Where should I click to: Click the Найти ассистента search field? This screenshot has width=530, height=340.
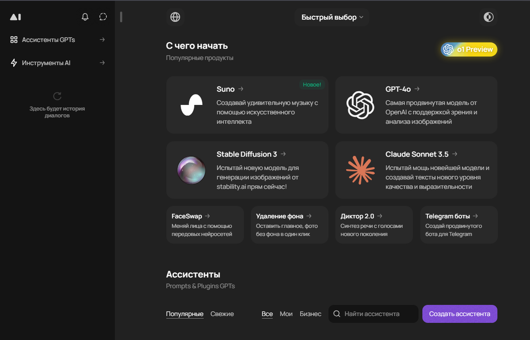[373, 314]
